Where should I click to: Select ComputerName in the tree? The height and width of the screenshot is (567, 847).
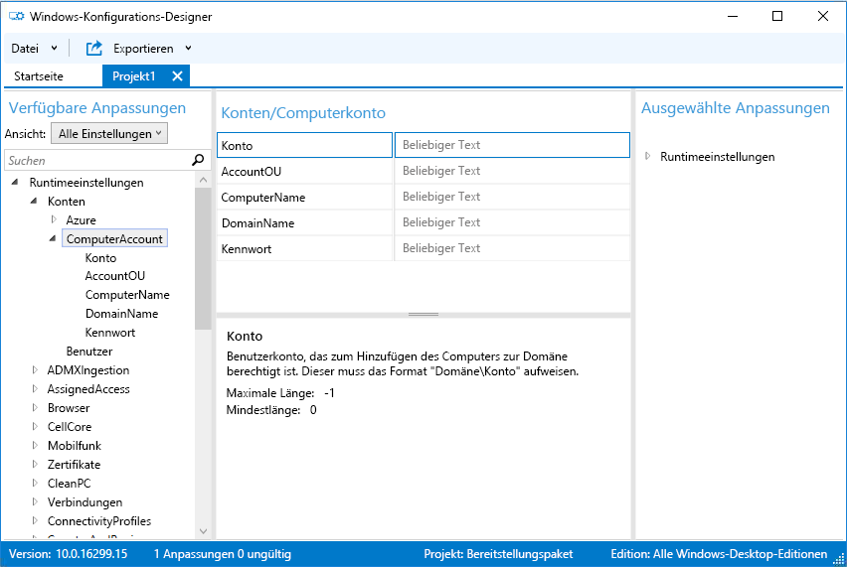(127, 295)
